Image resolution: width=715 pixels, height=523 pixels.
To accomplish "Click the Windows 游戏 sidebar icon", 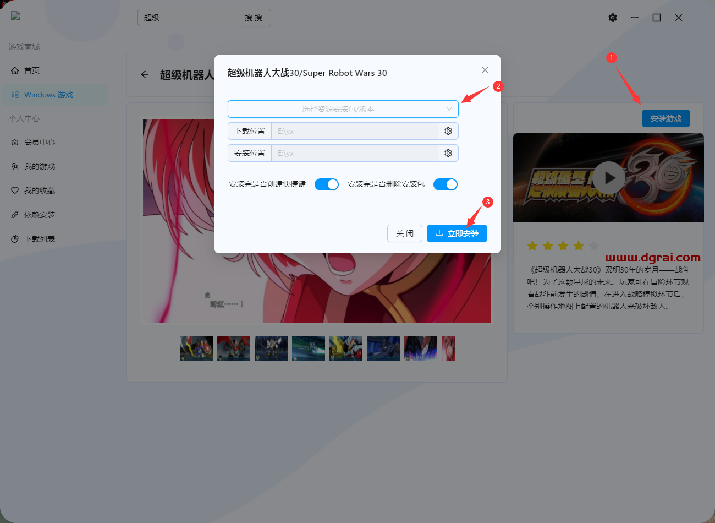I will (15, 95).
